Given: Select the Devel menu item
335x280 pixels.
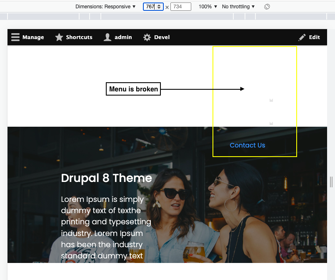Looking at the screenshot, I should [x=162, y=37].
